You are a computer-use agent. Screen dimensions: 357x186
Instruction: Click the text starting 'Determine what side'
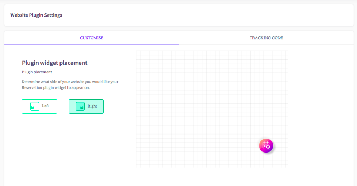point(70,85)
